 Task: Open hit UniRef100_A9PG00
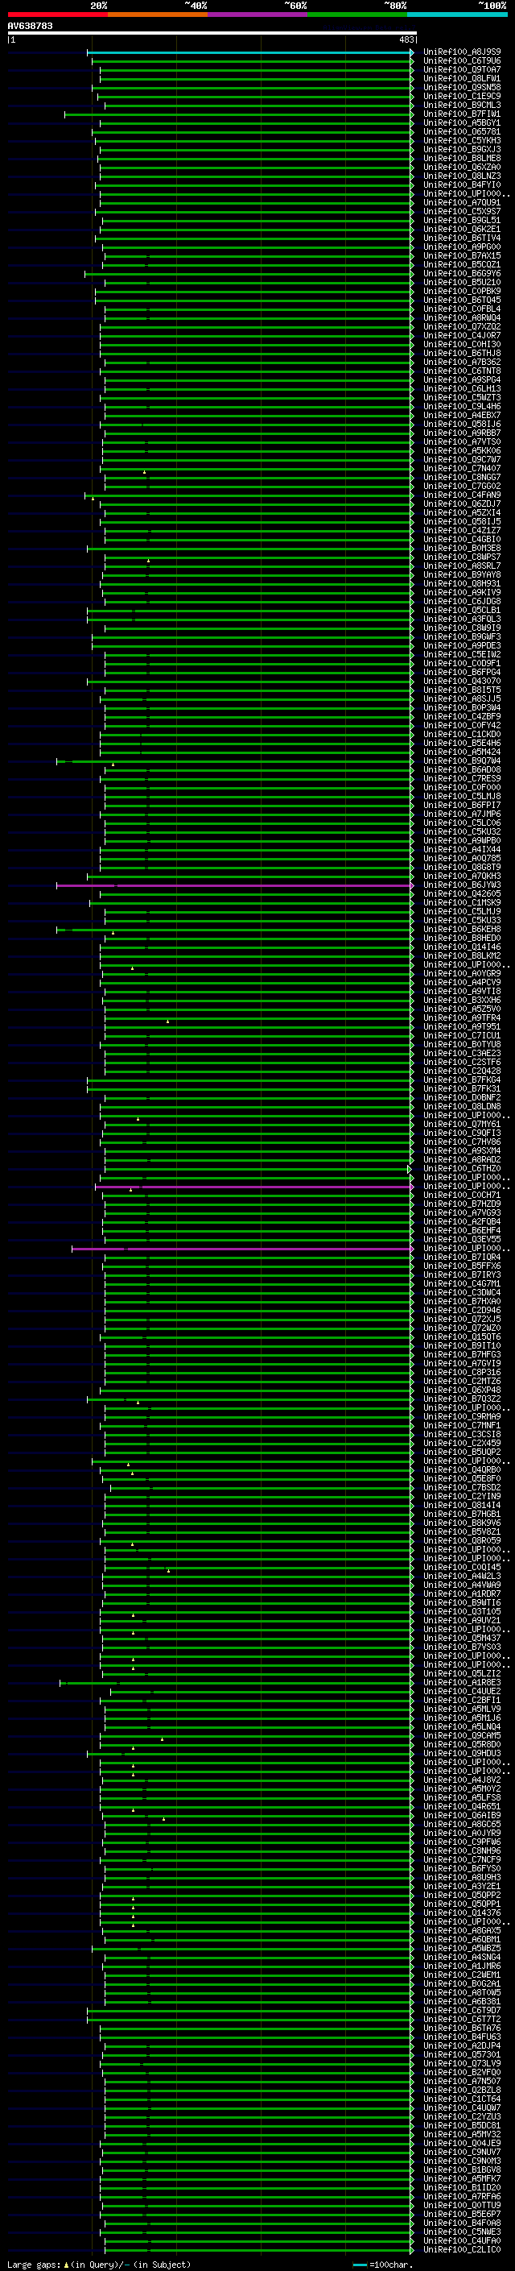pyautogui.click(x=462, y=247)
